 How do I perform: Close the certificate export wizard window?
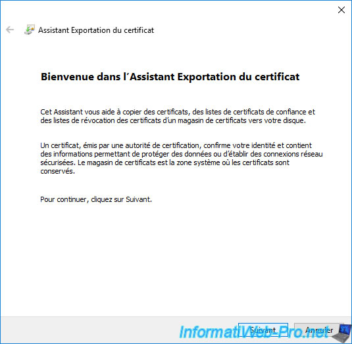point(341,10)
